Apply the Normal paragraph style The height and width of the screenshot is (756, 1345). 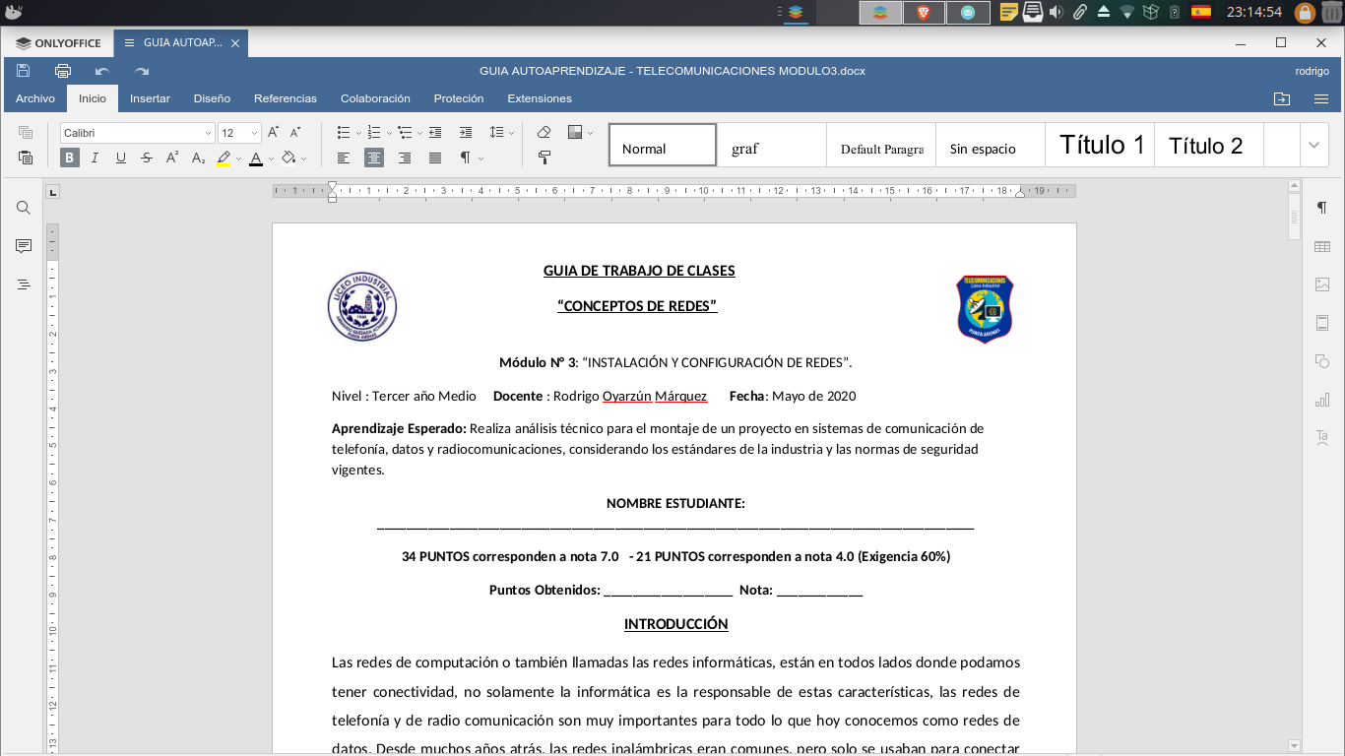pos(663,145)
